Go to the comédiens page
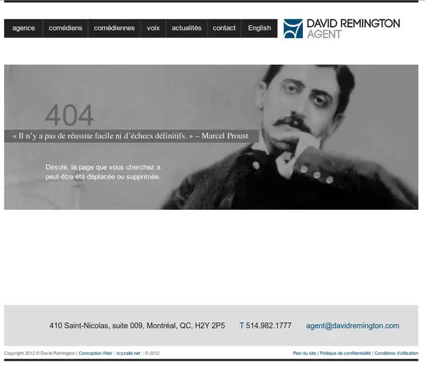Screen dimensions: 425x366 tap(65, 28)
